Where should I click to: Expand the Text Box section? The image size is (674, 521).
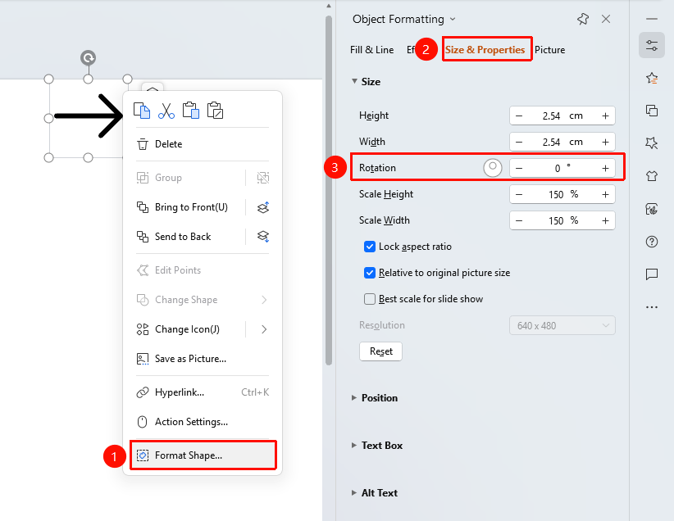tap(354, 446)
